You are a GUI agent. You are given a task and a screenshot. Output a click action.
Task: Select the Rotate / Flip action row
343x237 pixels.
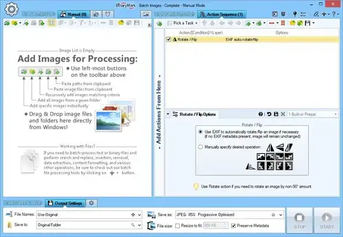tap(252, 39)
